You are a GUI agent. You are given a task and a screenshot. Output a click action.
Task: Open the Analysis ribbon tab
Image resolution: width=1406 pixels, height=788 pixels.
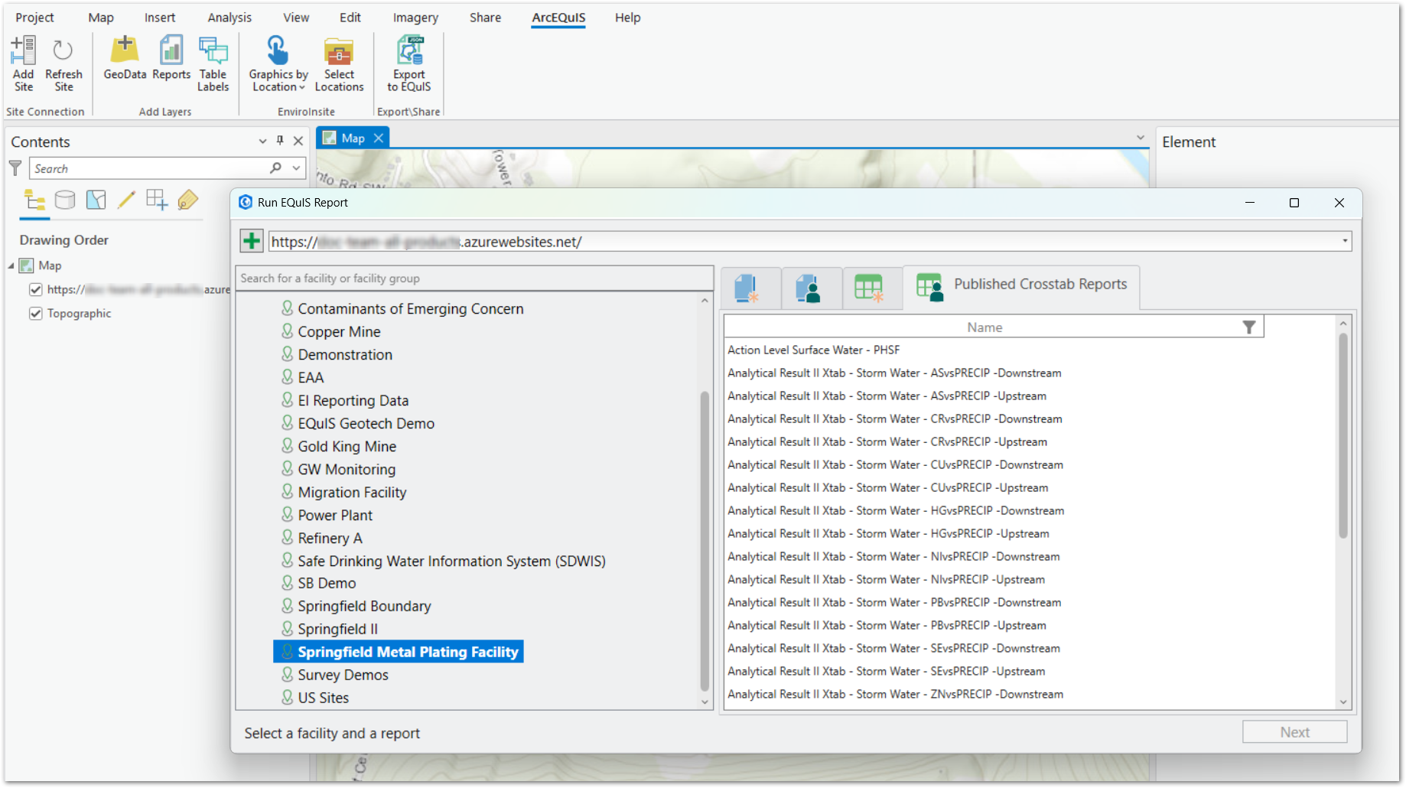click(x=229, y=18)
